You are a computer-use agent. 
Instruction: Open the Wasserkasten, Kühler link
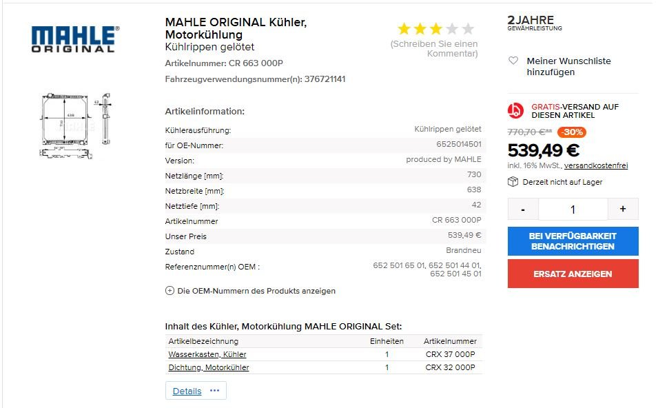(x=207, y=354)
